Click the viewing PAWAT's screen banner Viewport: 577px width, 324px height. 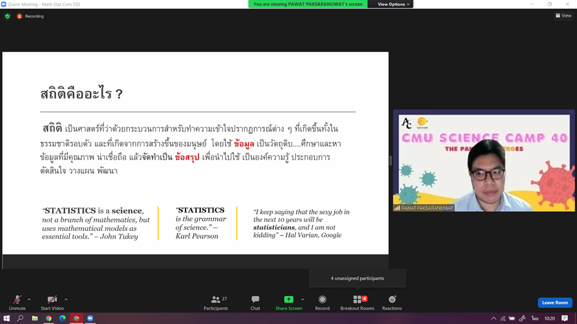pyautogui.click(x=307, y=4)
